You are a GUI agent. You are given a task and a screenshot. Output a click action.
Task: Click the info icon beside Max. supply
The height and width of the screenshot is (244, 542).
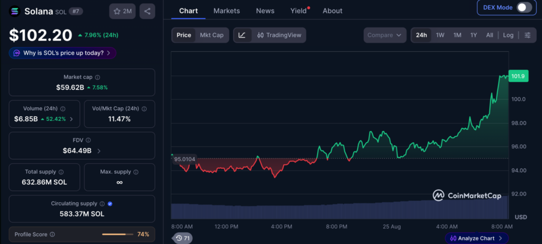click(x=136, y=172)
